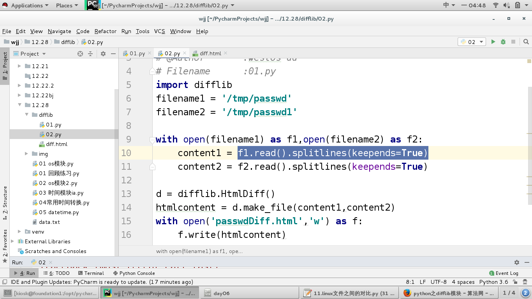Viewport: 532px width, 299px height.
Task: Toggle the 2: Favorites side panel
Action: pos(5,246)
